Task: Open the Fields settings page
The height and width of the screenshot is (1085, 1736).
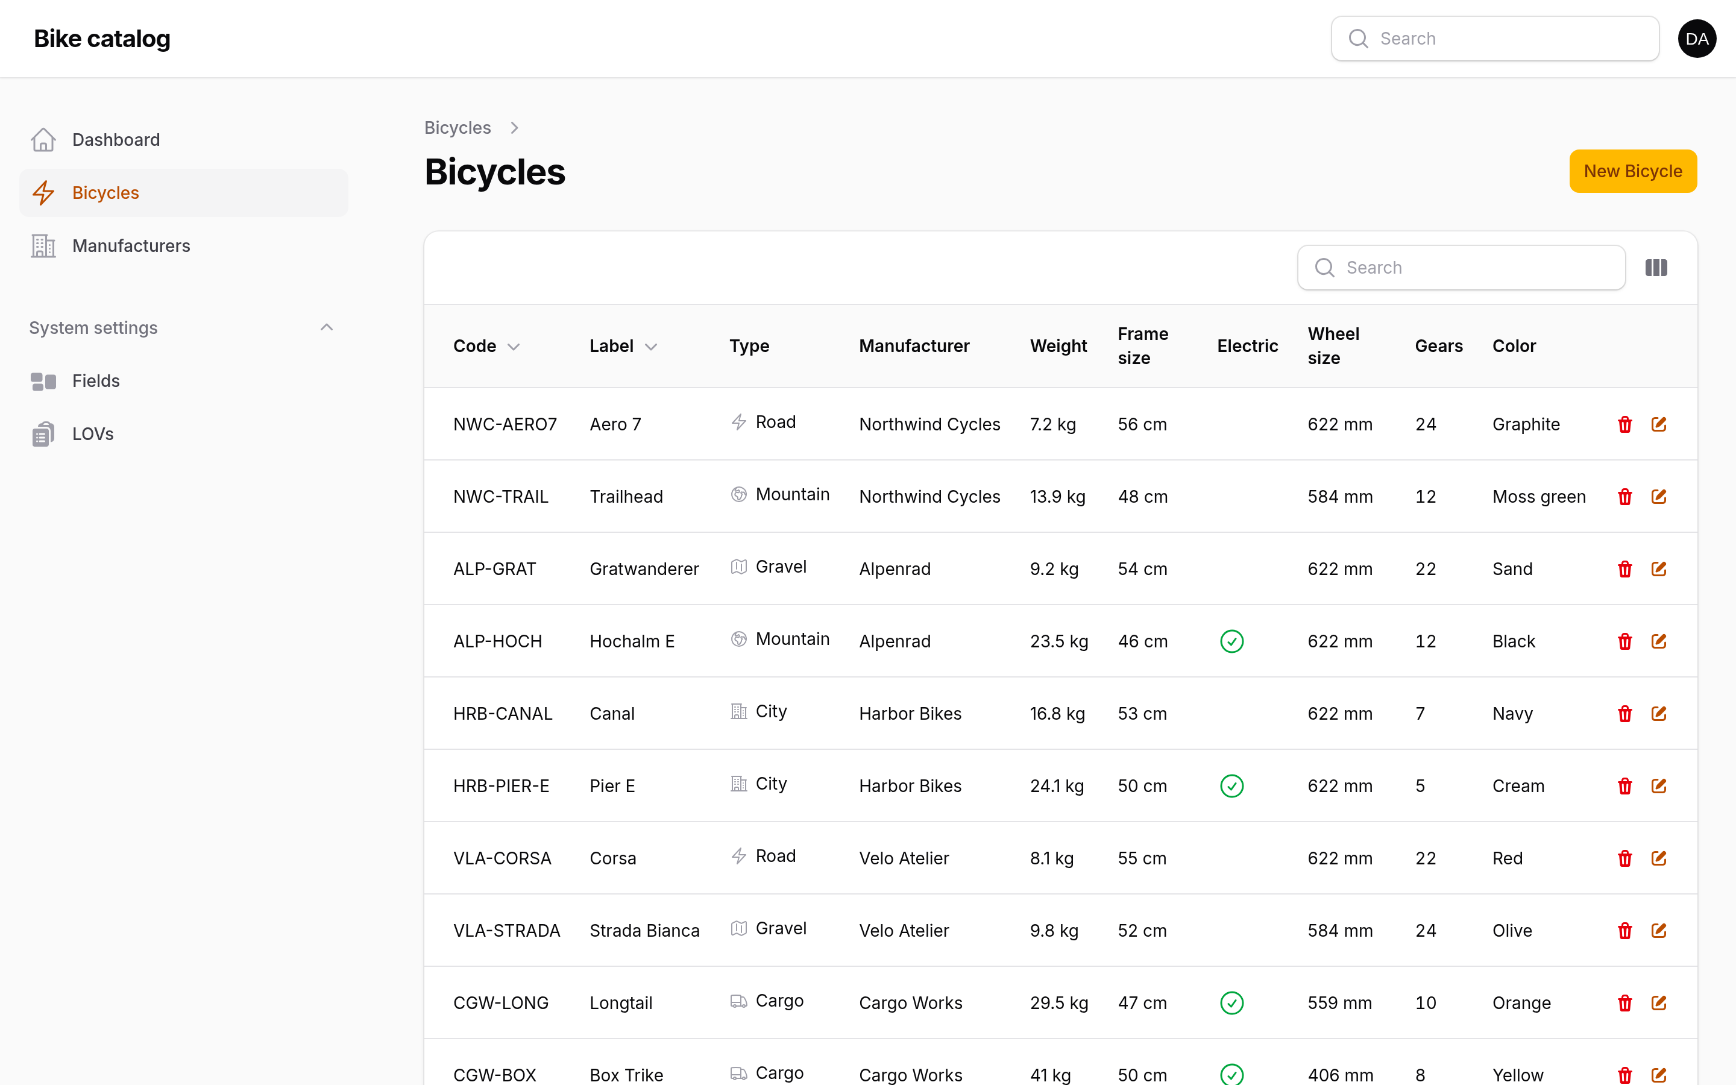Action: click(x=184, y=381)
